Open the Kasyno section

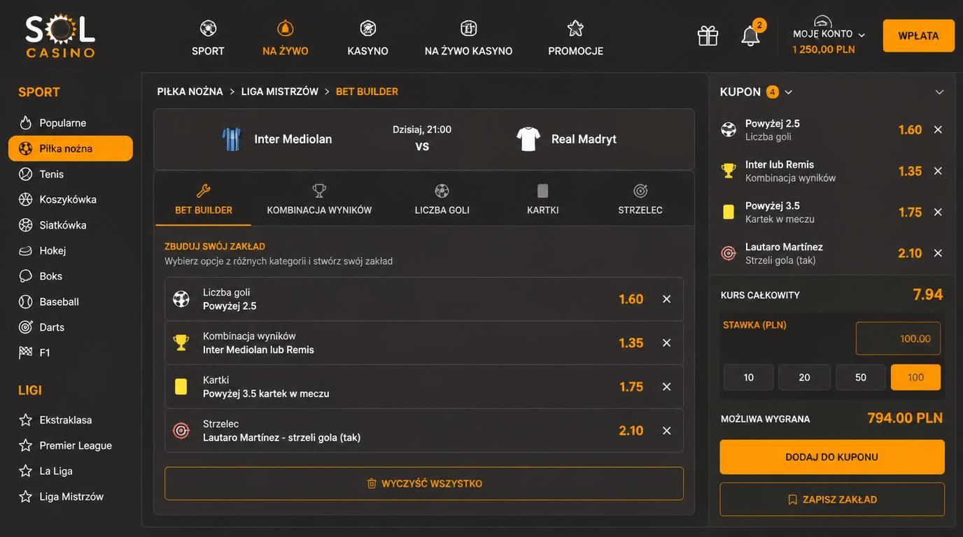tap(367, 38)
